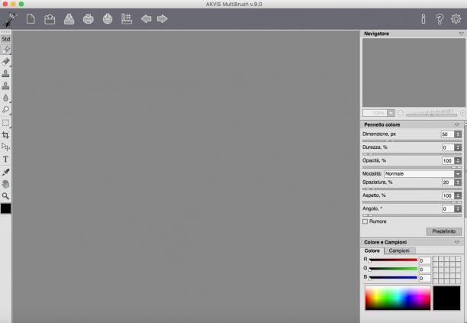Collapse the Navigatore panel triangle
The height and width of the screenshot is (323, 467).
[x=461, y=34]
